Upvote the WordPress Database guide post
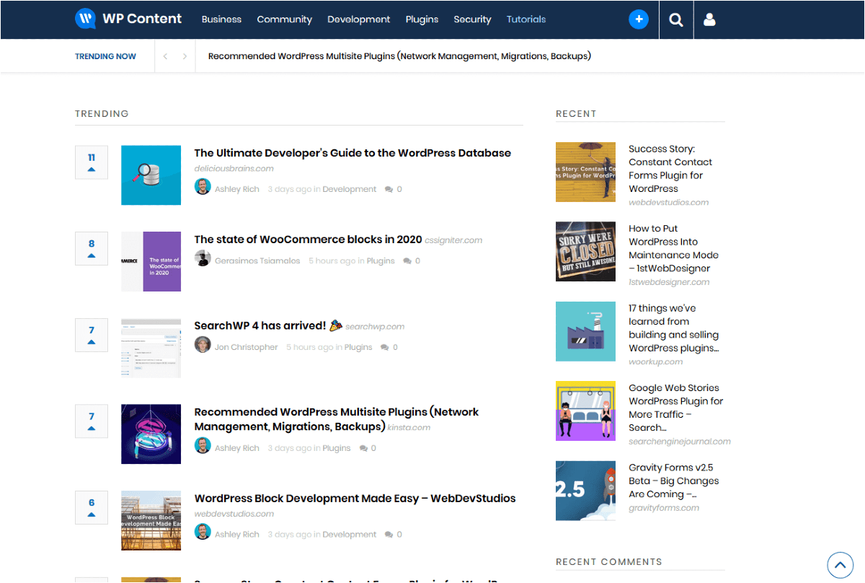This screenshot has width=865, height=583. [x=92, y=162]
